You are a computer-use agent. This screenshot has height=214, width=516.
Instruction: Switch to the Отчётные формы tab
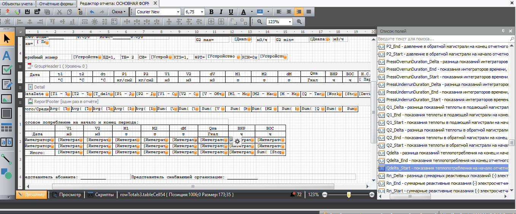tap(57, 3)
